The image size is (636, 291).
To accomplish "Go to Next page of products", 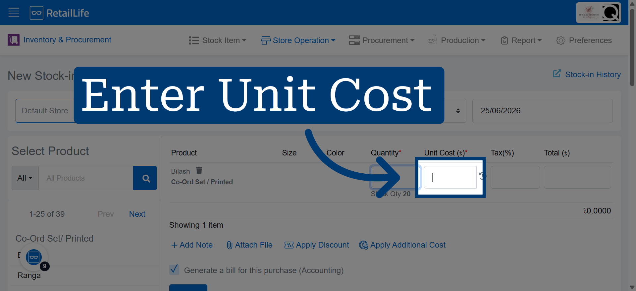I will (x=137, y=214).
